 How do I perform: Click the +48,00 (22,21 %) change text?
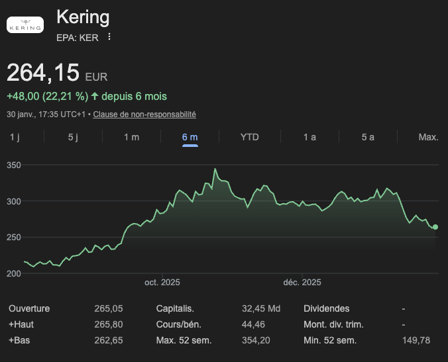point(48,97)
